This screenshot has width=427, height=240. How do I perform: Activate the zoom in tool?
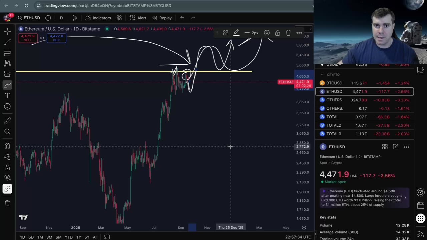(x=7, y=131)
